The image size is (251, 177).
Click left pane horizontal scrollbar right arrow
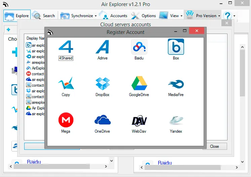point(106,167)
